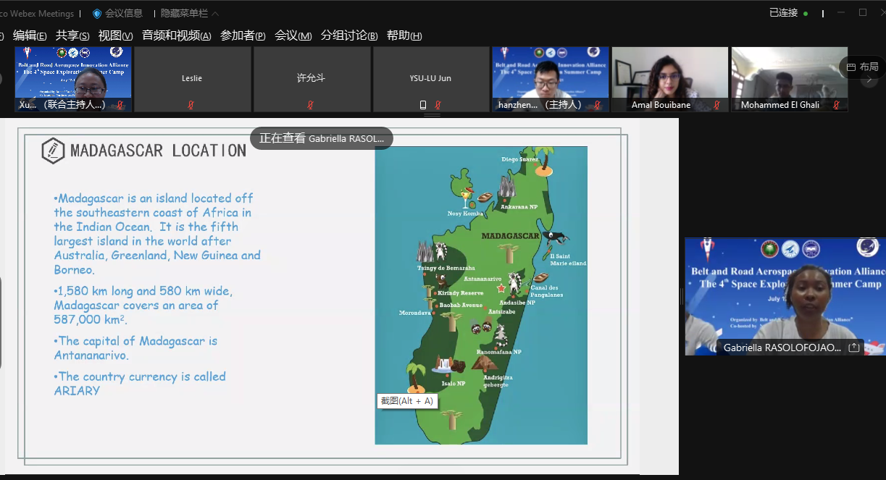
Task: Click Mohammed El Ghali's muted mic icon
Action: coord(836,105)
